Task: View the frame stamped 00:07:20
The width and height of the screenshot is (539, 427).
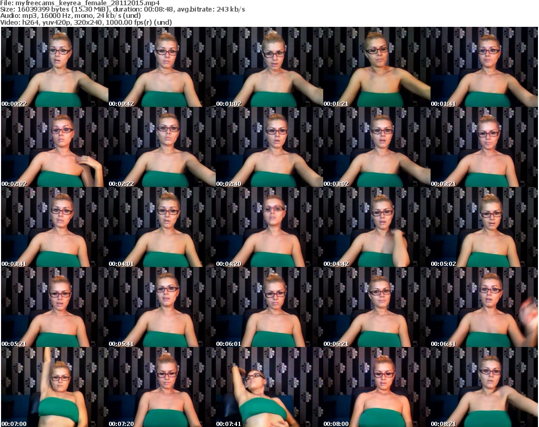Action: [x=162, y=387]
